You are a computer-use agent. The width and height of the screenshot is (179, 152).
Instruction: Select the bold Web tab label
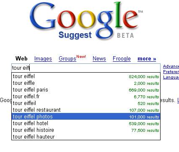21,58
